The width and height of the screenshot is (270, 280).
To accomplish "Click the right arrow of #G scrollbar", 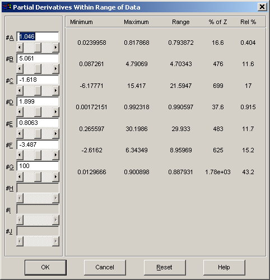I will click(x=55, y=176).
